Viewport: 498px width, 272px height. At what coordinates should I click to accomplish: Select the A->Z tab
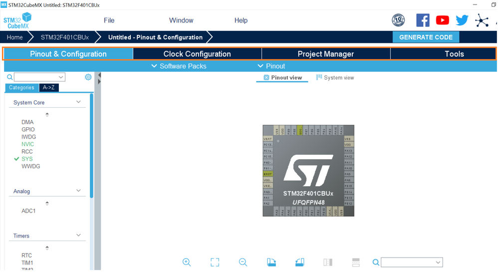(48, 87)
